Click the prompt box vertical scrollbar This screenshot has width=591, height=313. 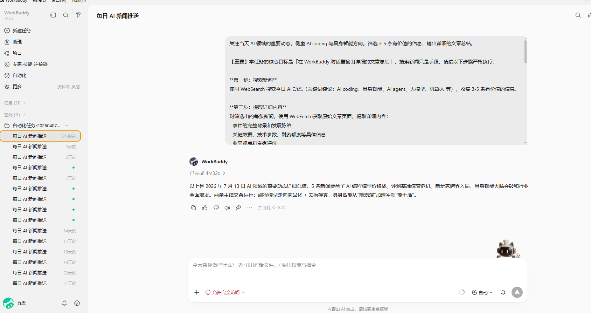(x=525, y=52)
